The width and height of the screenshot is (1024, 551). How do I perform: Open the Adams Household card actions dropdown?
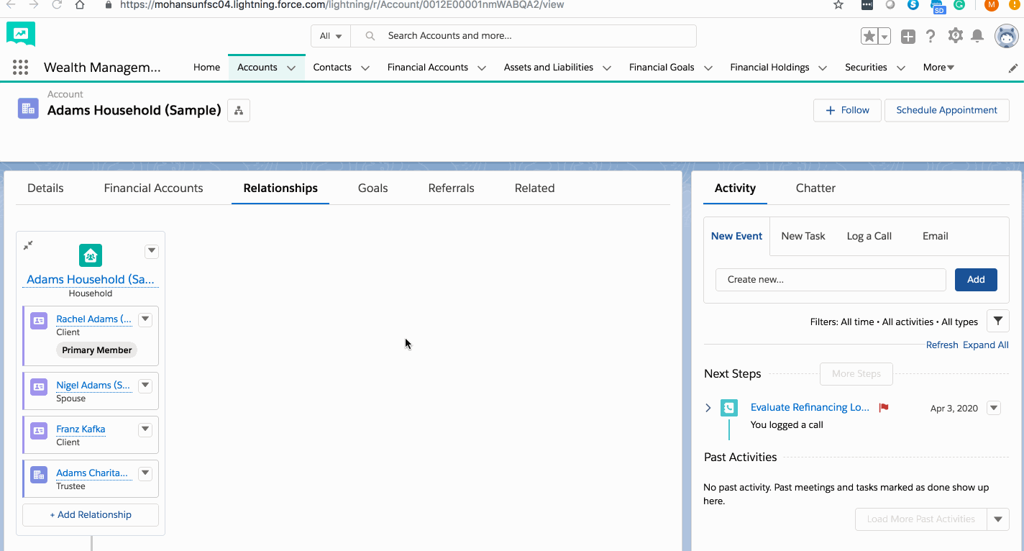(x=151, y=251)
